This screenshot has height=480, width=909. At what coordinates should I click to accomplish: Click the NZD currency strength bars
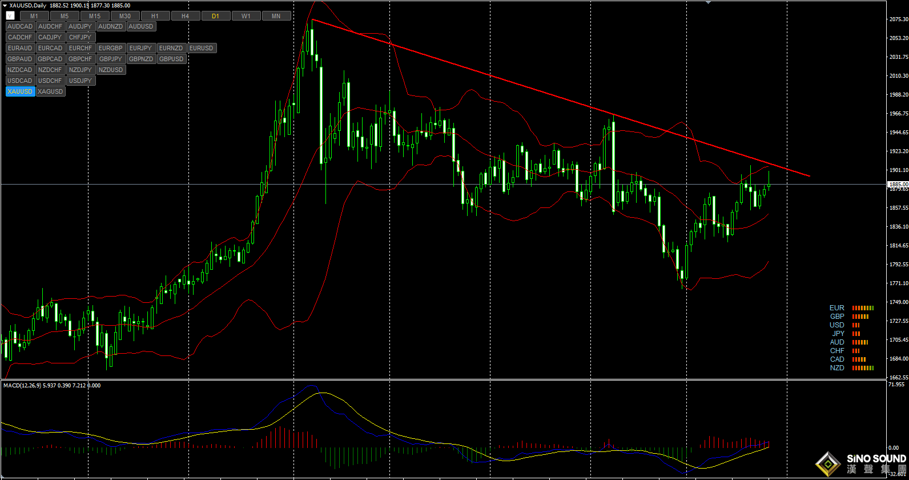[x=863, y=368]
